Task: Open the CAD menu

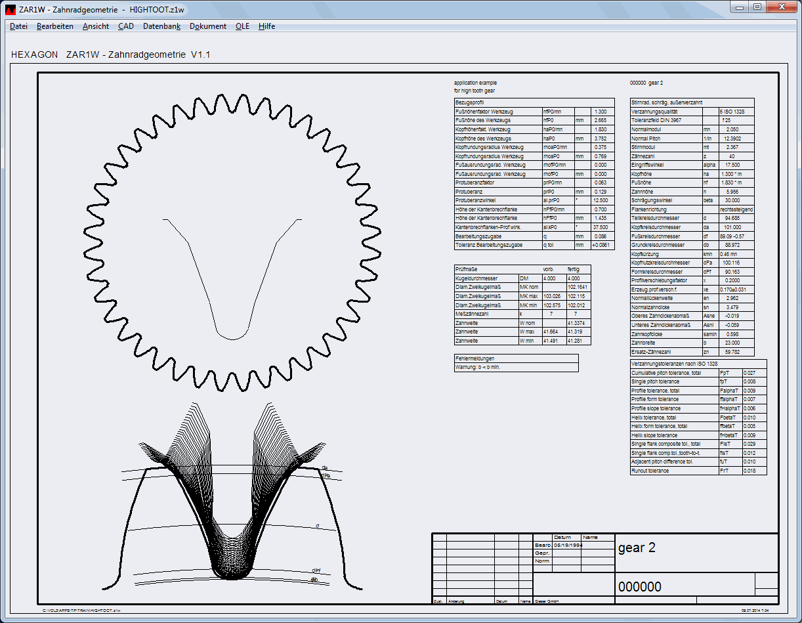Action: point(126,26)
